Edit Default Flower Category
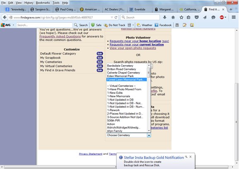This screenshot has height=169, width=239. pyautogui.click(x=100, y=54)
